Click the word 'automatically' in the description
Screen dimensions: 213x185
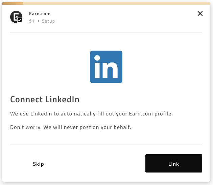[x=78, y=114]
